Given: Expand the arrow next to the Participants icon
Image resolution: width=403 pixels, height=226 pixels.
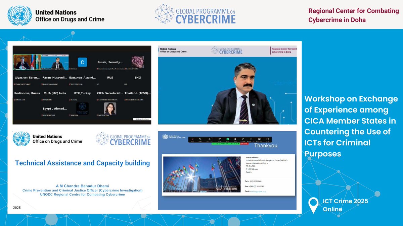Looking at the screenshot, I should coord(214,139).
